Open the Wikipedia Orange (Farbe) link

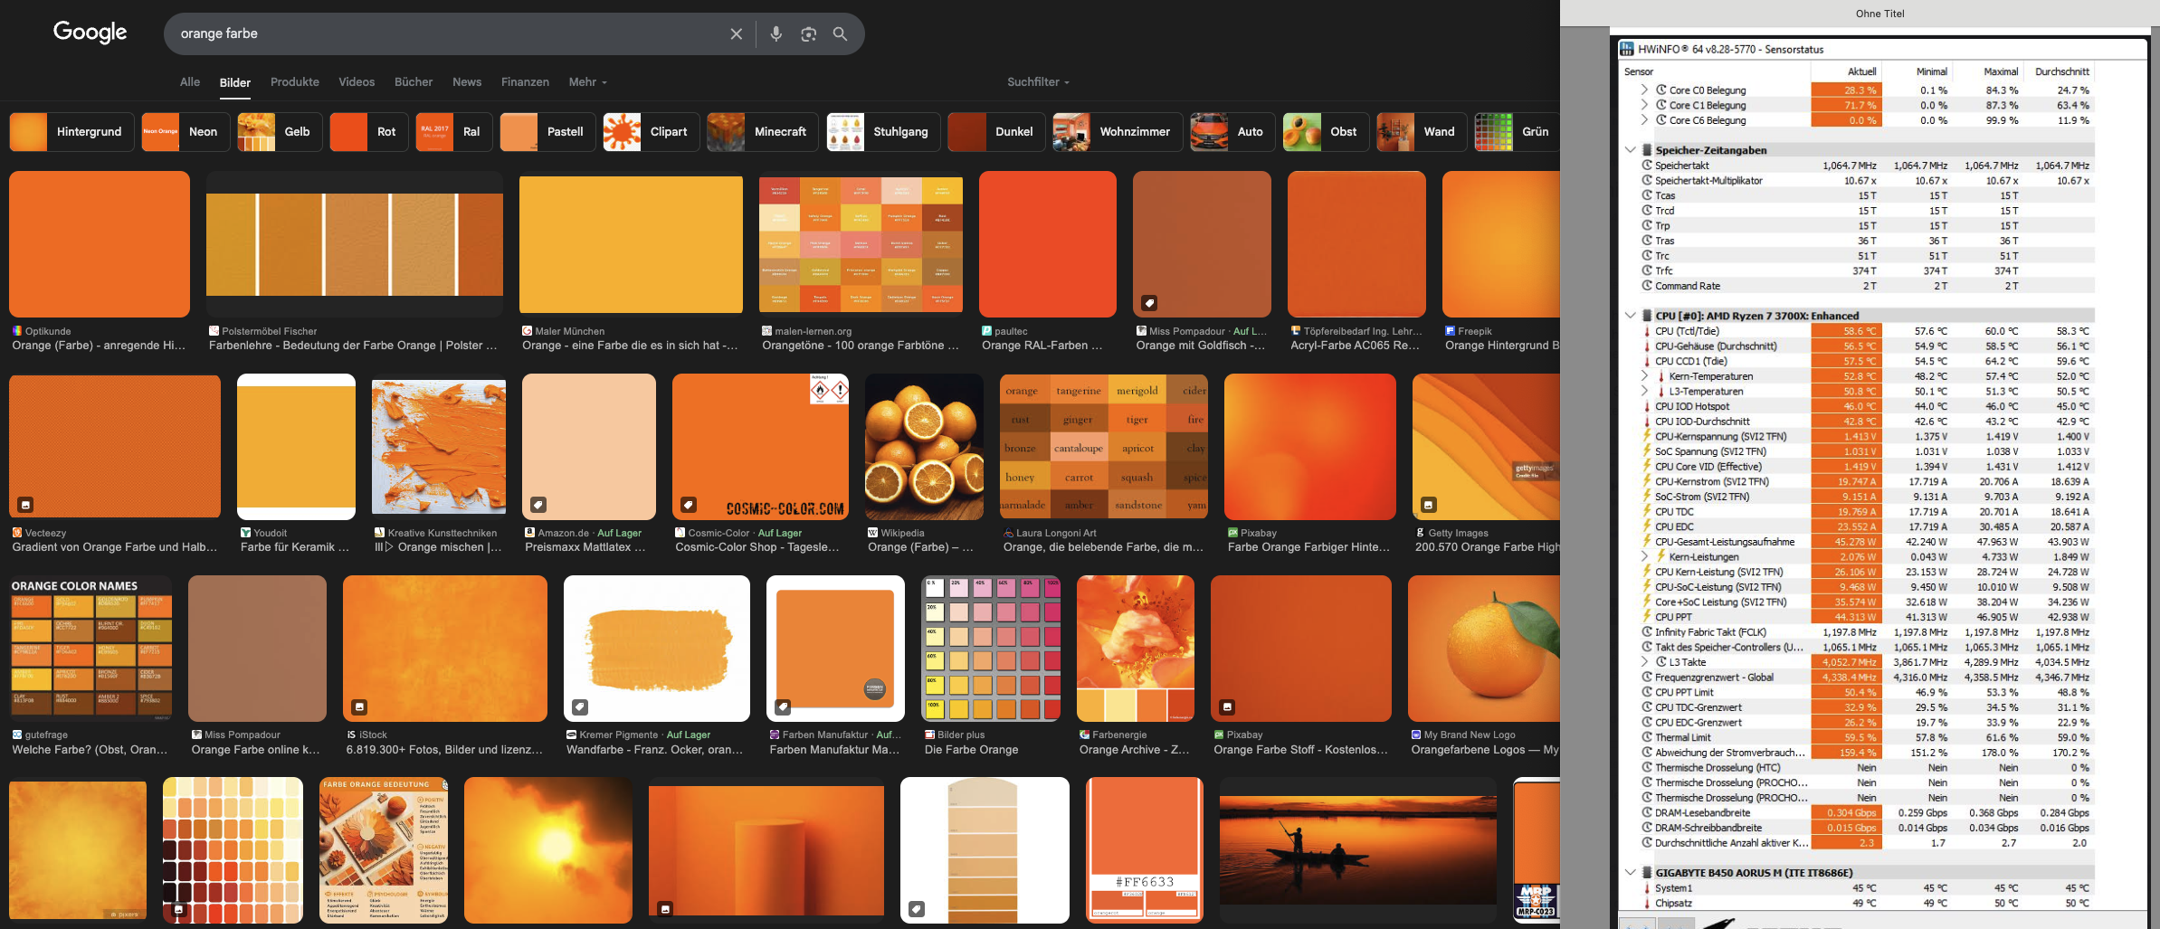click(x=920, y=547)
